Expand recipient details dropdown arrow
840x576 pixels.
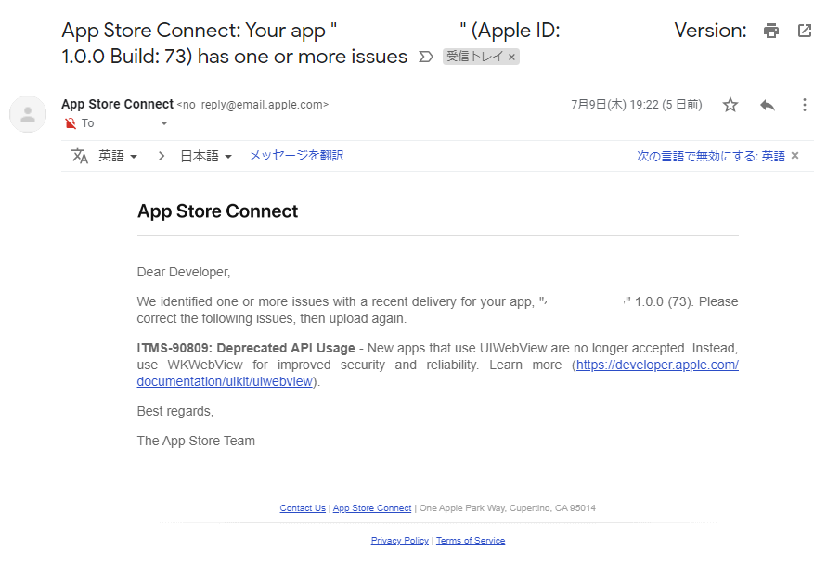click(x=164, y=123)
